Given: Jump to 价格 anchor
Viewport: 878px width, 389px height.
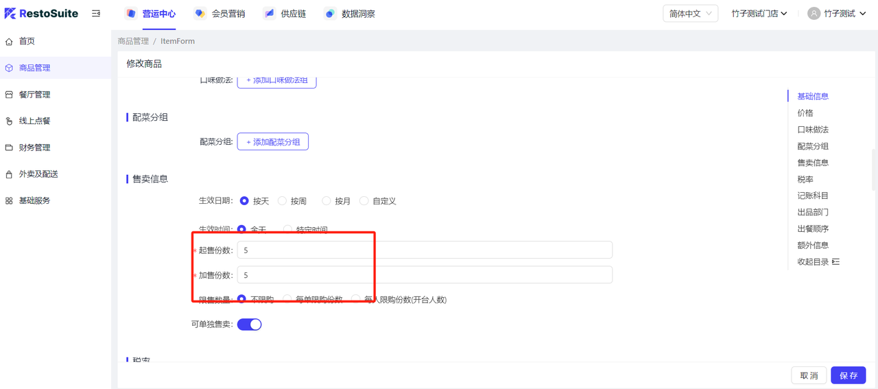Looking at the screenshot, I should tap(805, 113).
